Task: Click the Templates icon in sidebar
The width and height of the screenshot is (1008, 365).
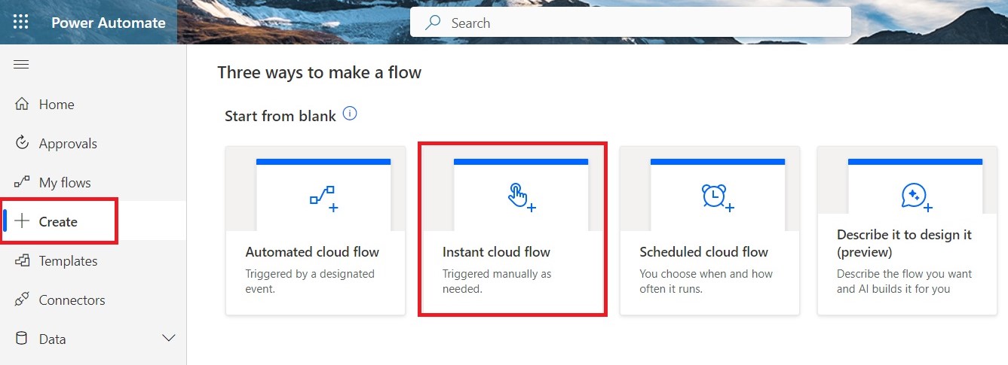Action: click(22, 261)
